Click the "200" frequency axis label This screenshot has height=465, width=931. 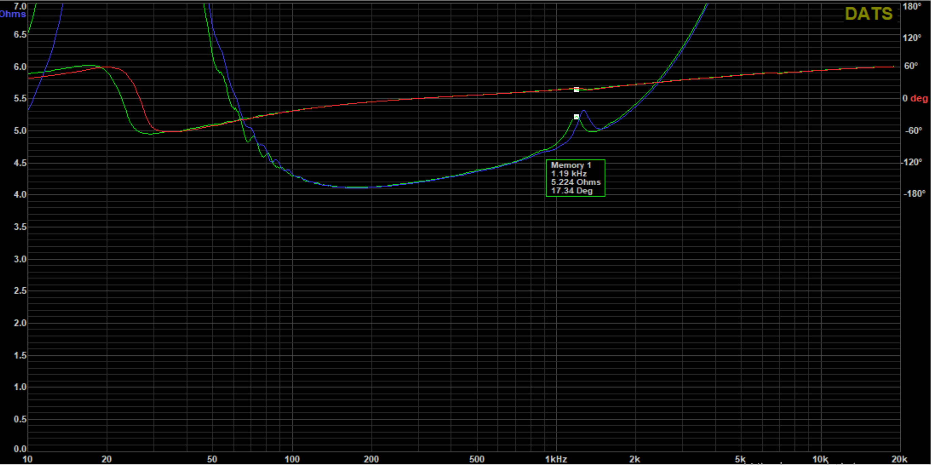coord(371,459)
